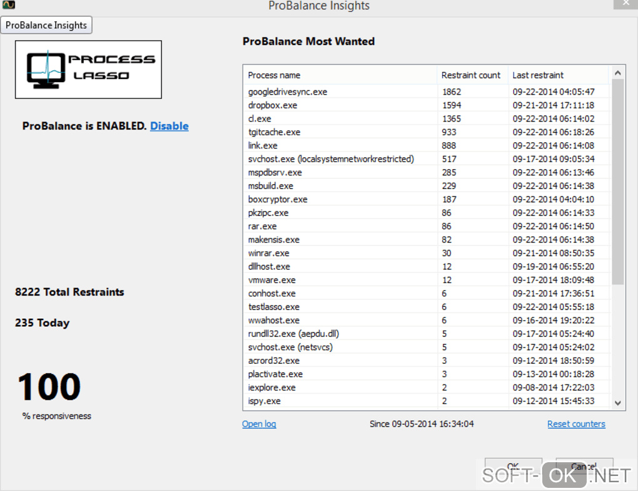
Task: Select the tgitcache.exe row
Action: (427, 132)
